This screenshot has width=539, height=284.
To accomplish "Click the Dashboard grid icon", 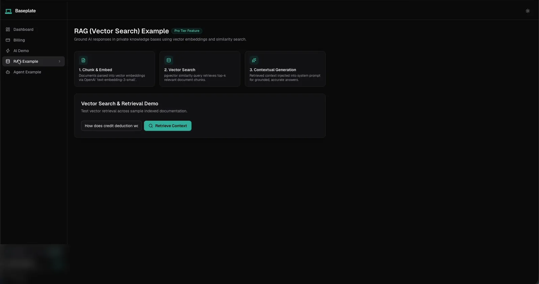I will 8,30.
